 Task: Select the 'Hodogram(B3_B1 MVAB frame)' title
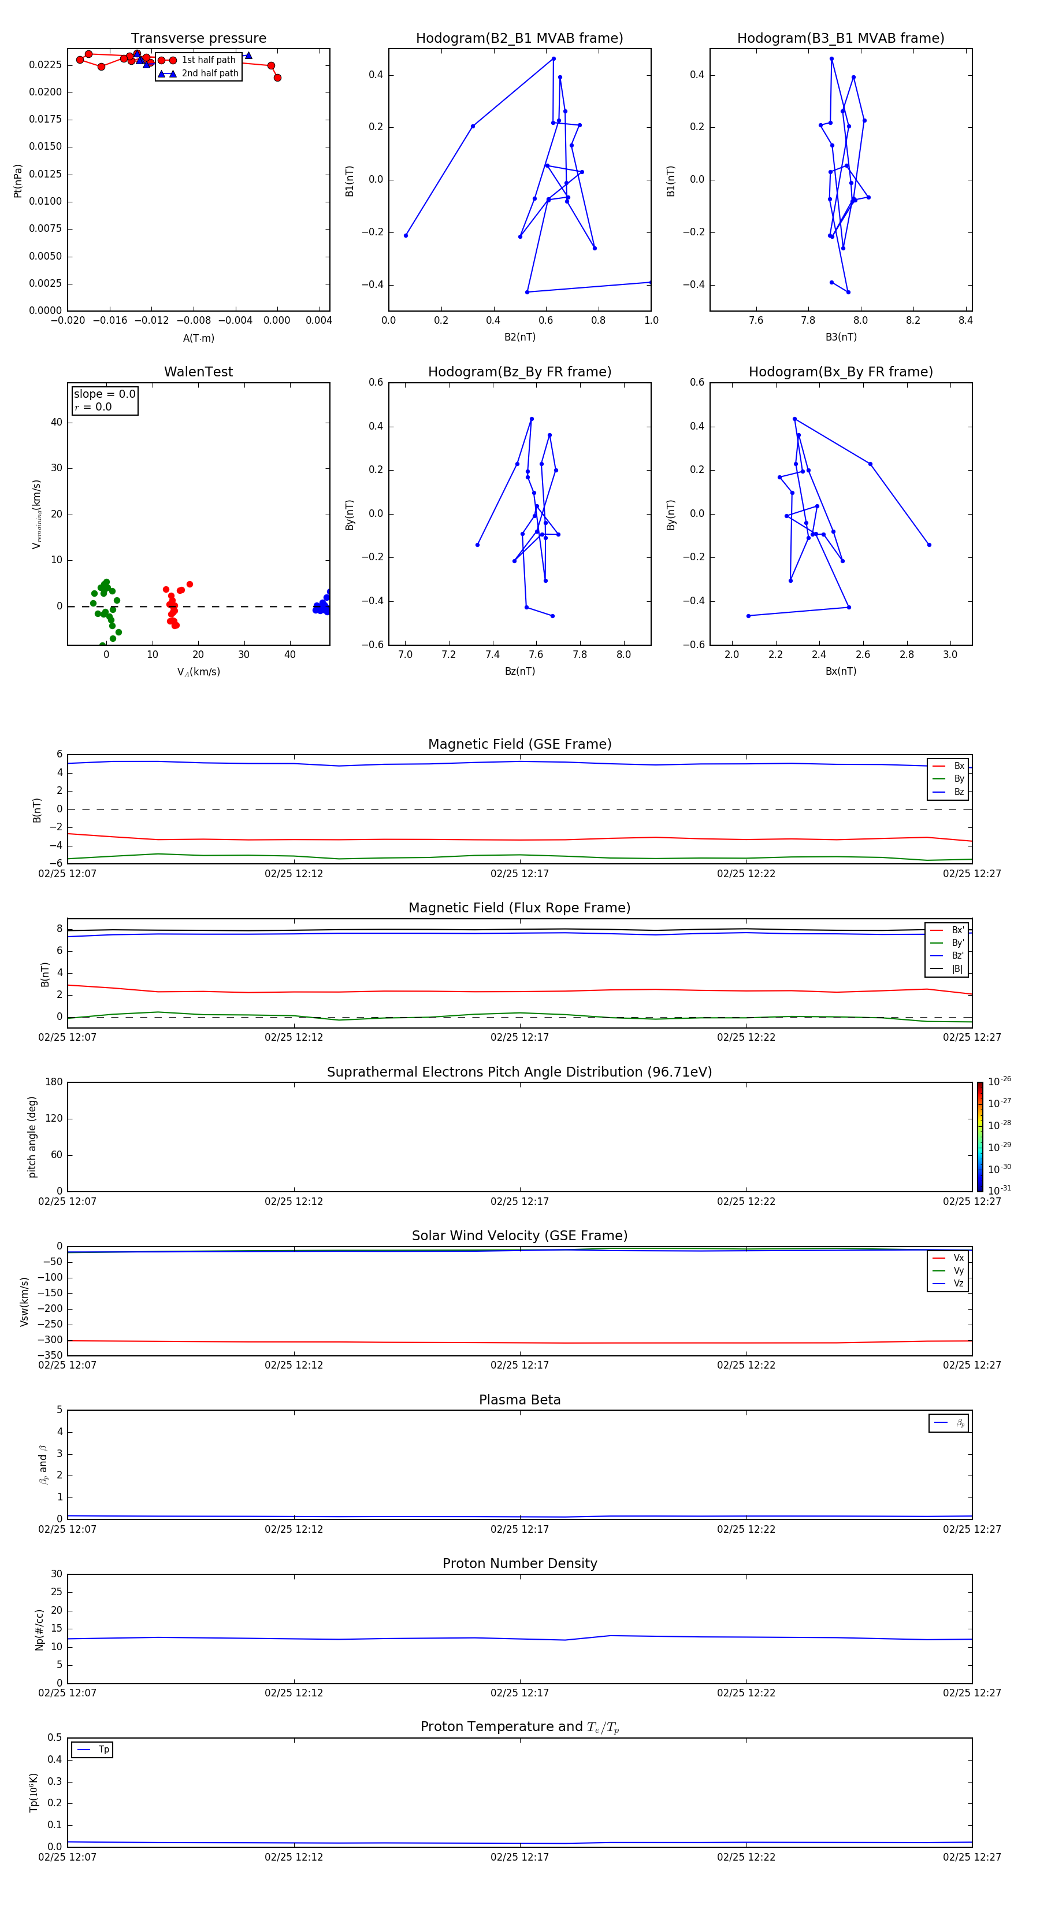841,39
